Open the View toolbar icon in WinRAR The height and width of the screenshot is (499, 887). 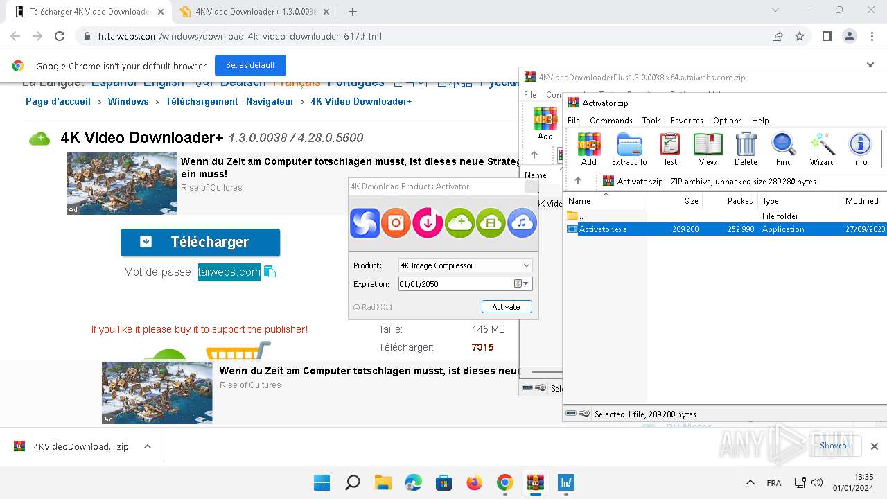coord(708,149)
